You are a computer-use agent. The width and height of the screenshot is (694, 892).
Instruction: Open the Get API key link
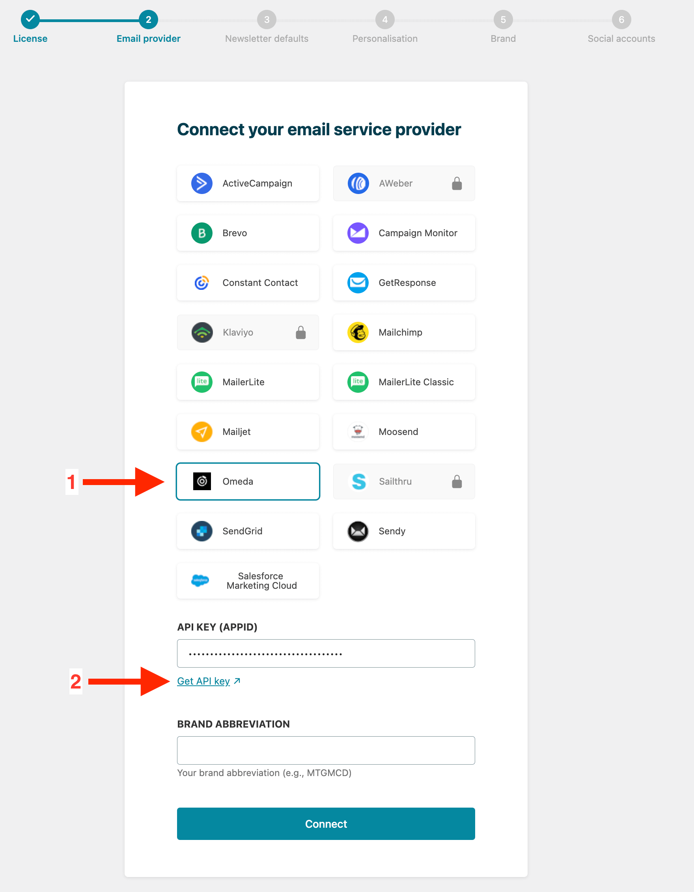click(x=203, y=681)
